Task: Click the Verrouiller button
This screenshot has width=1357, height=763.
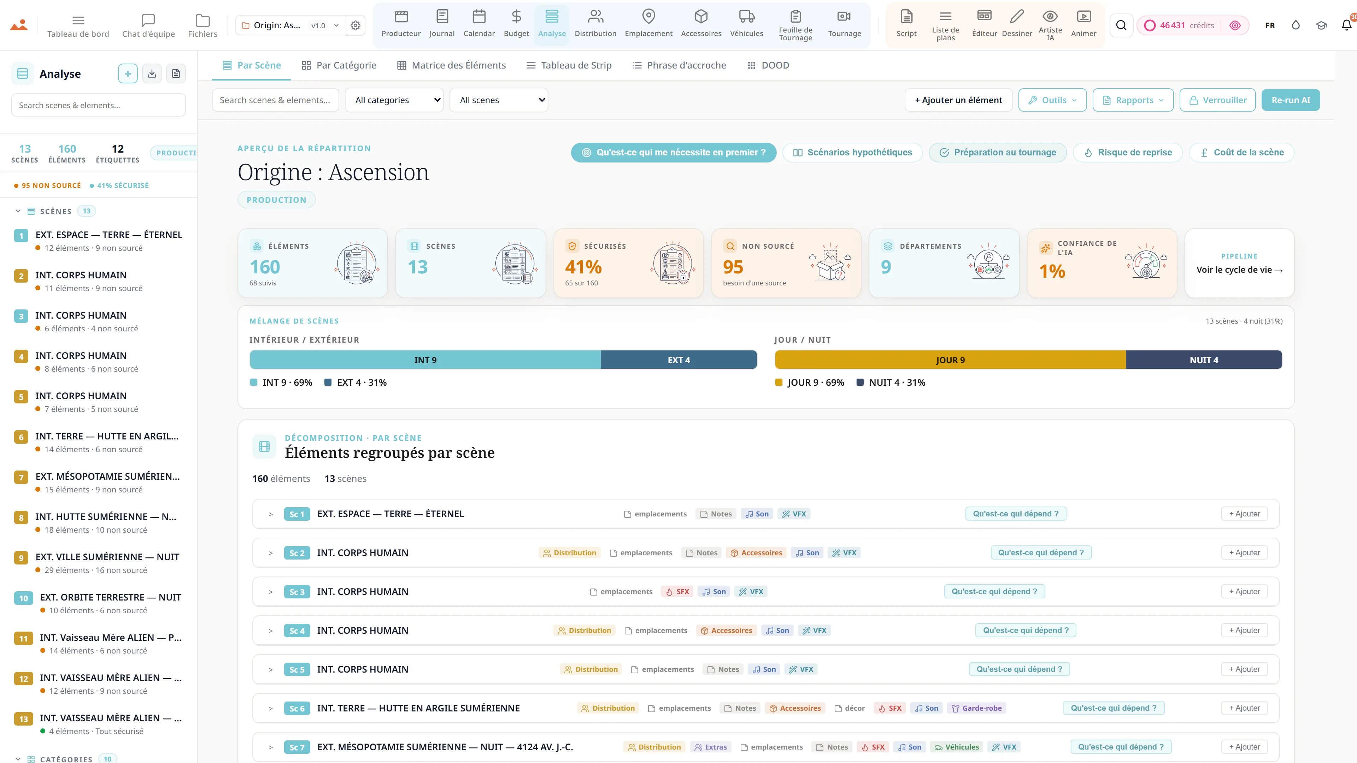Action: [1217, 100]
